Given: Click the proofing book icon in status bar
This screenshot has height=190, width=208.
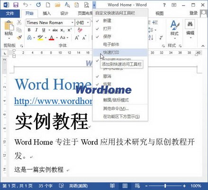Looking at the screenshot, I should pyautogui.click(x=61, y=186).
